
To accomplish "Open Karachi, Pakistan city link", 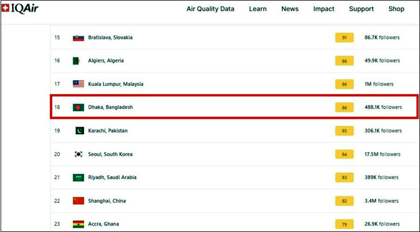I will point(108,130).
